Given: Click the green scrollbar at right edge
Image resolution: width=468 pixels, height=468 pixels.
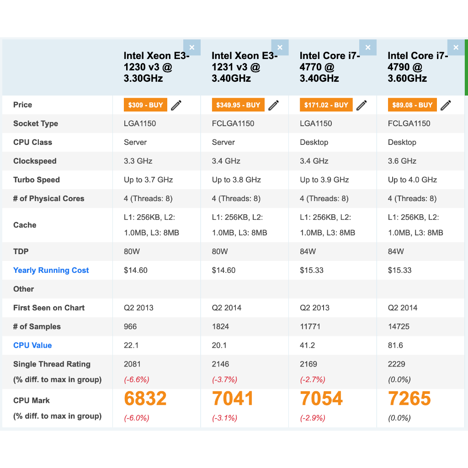Looking at the screenshot, I should click(466, 67).
